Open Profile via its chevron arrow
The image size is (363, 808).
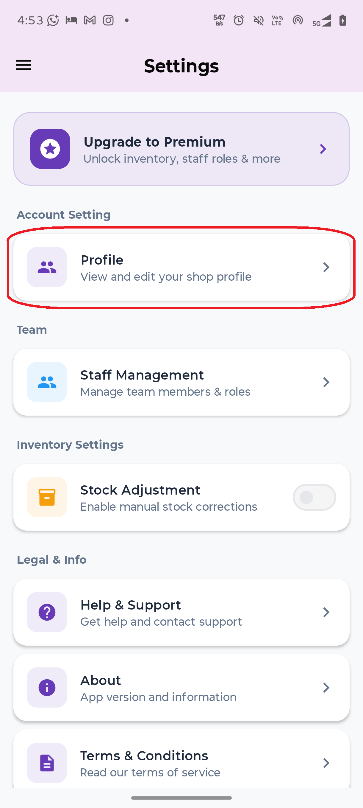click(327, 267)
